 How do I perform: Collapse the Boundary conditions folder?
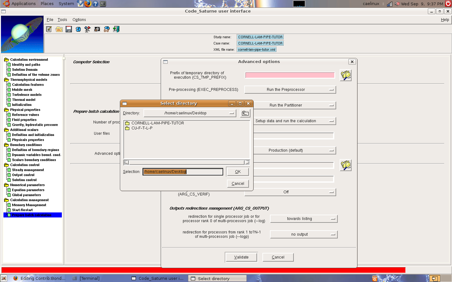[x=6, y=145]
